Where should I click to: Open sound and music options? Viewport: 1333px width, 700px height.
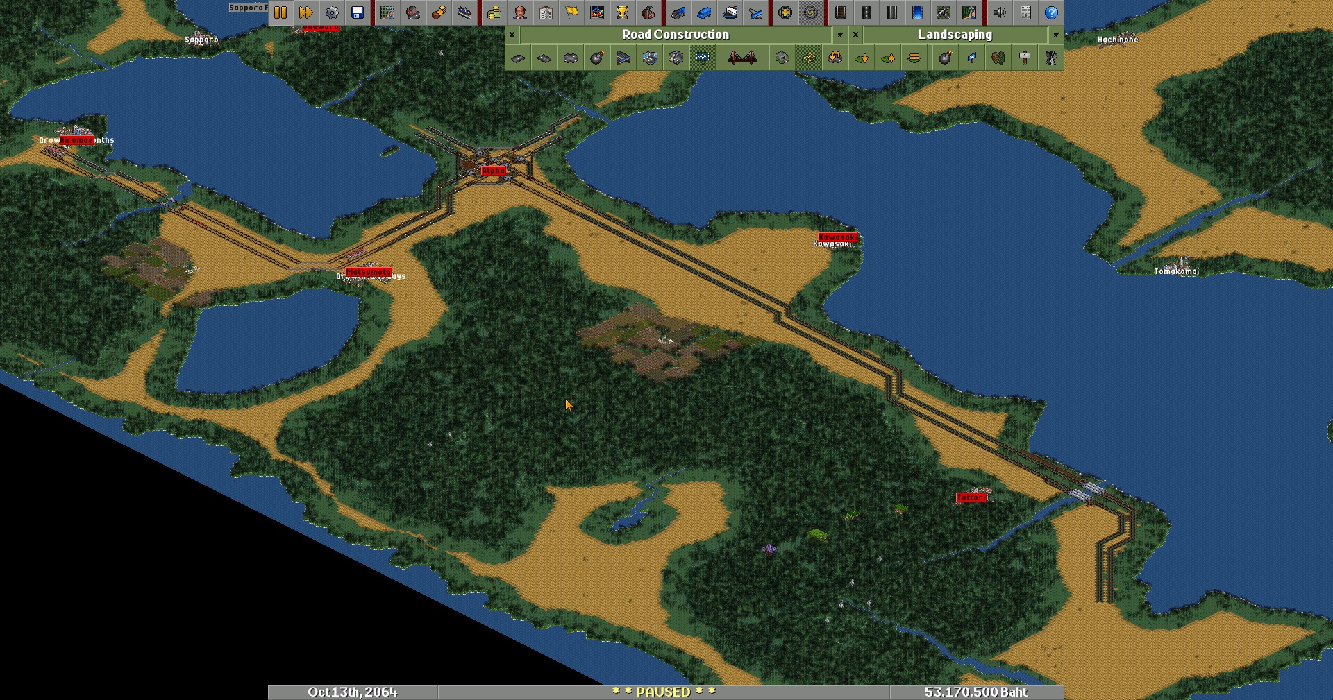pyautogui.click(x=1000, y=12)
